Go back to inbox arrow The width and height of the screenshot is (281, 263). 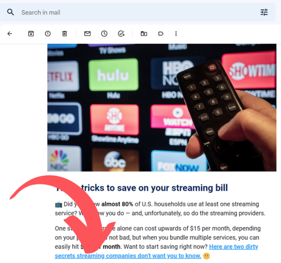click(10, 34)
